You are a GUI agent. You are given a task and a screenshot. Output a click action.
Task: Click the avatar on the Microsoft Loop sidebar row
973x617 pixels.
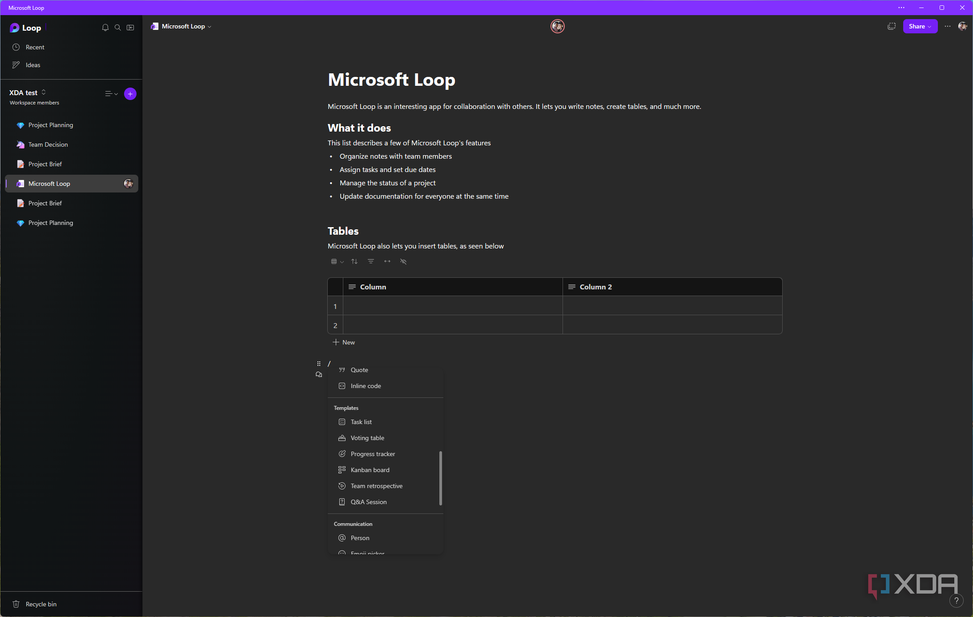pyautogui.click(x=129, y=184)
